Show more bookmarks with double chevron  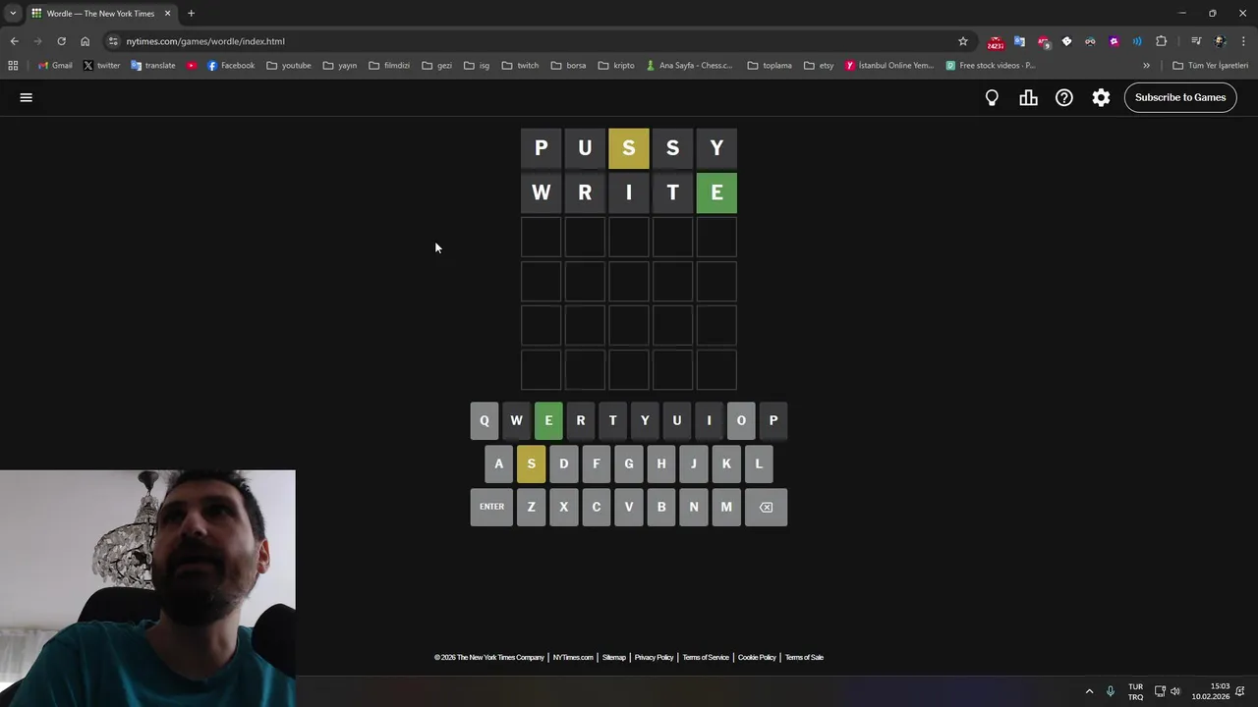tap(1146, 66)
